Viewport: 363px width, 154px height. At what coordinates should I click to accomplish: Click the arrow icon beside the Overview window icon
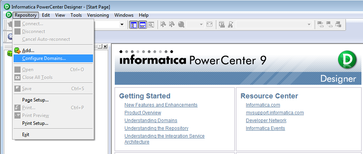pos(163,24)
